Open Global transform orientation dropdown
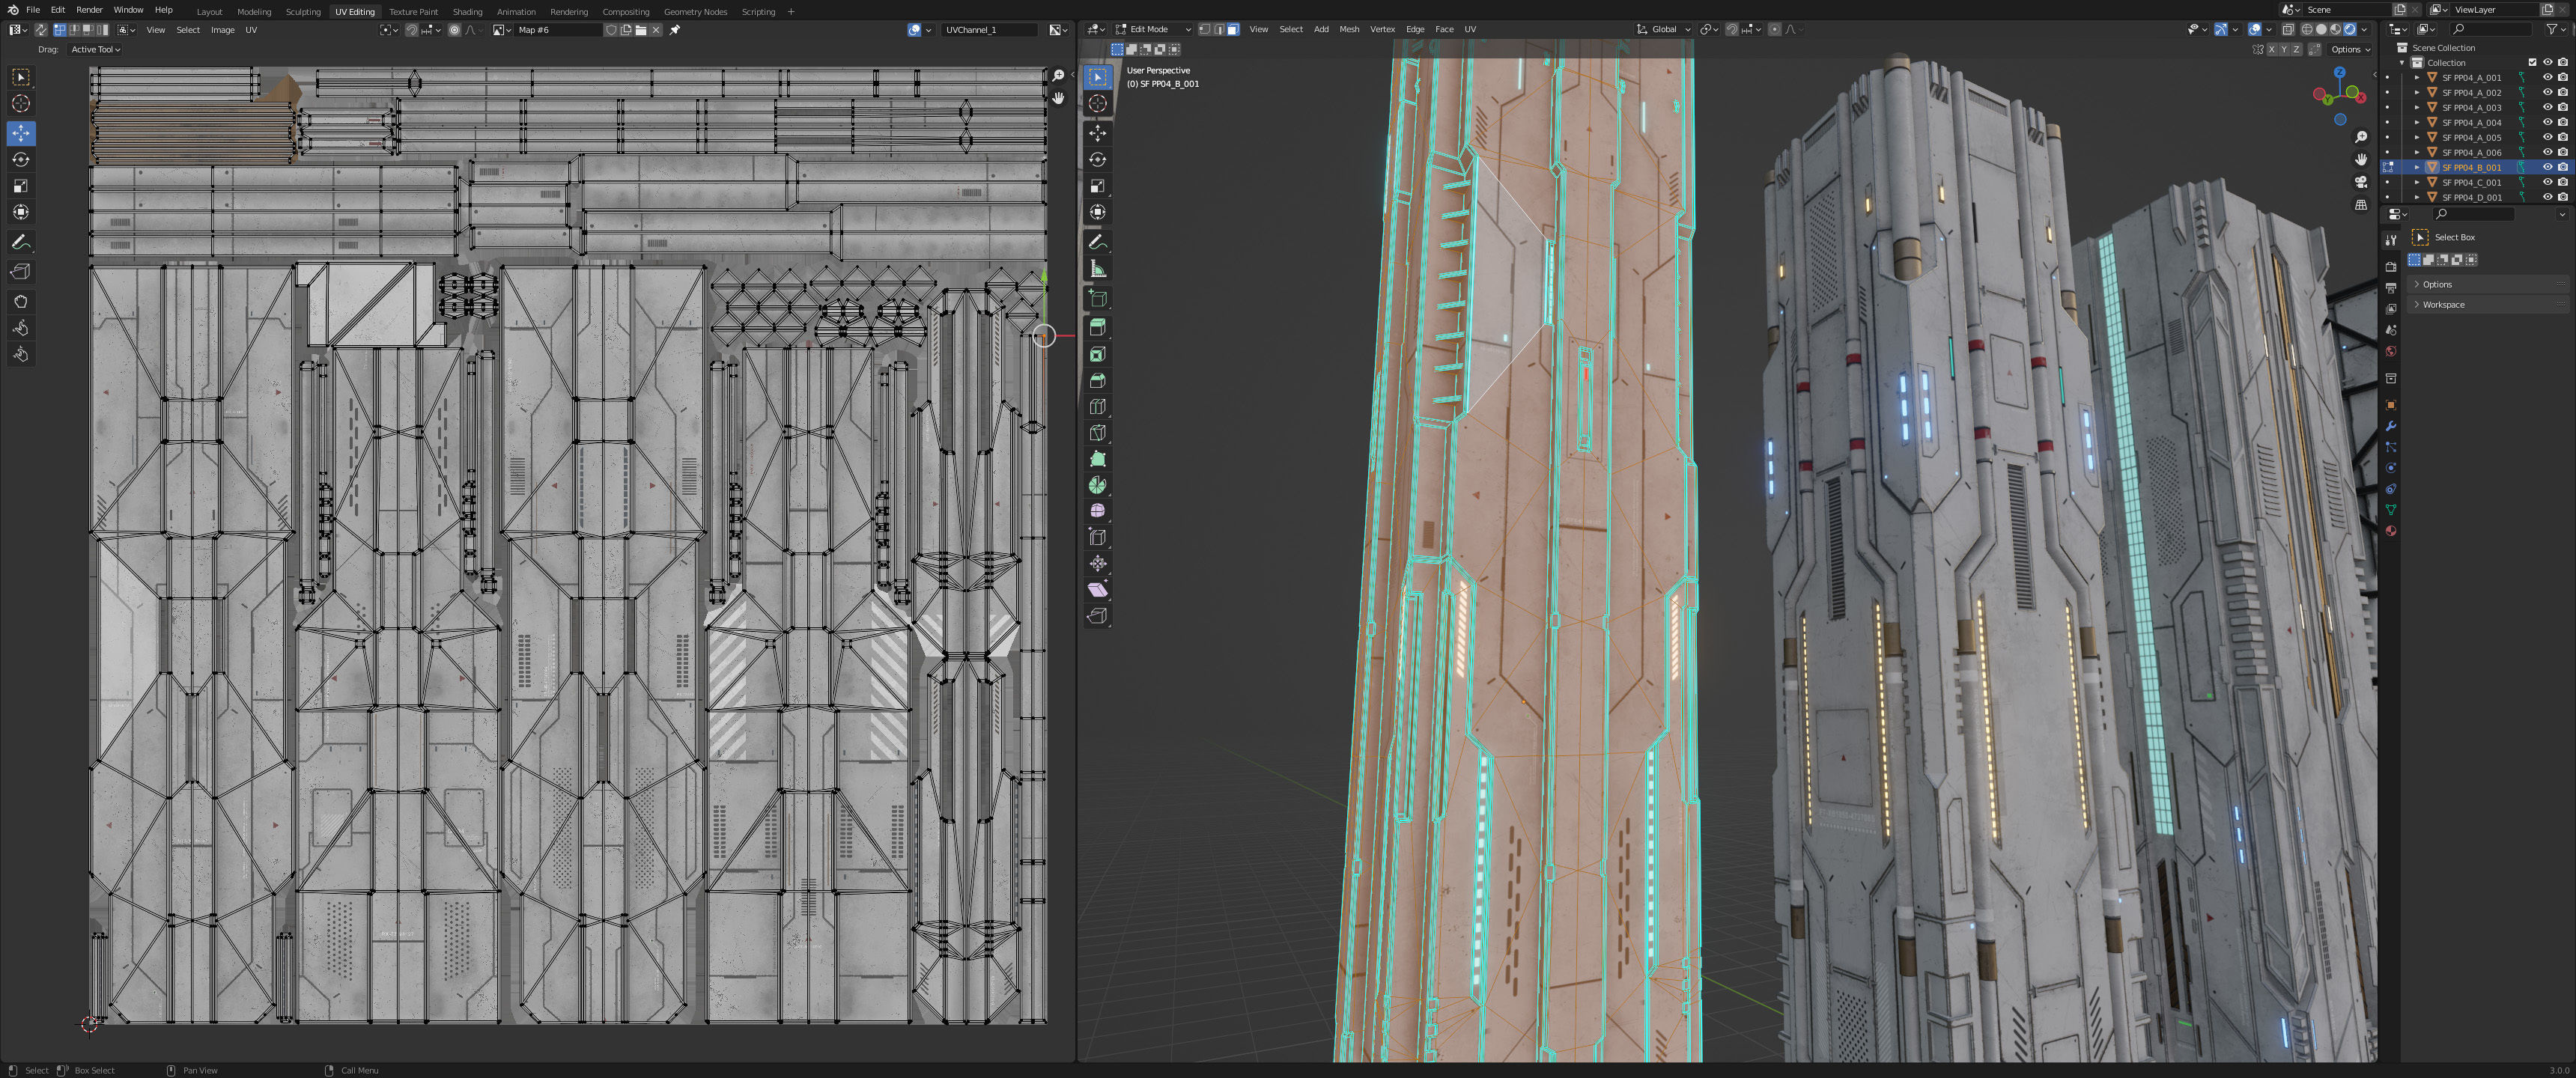 [1663, 29]
